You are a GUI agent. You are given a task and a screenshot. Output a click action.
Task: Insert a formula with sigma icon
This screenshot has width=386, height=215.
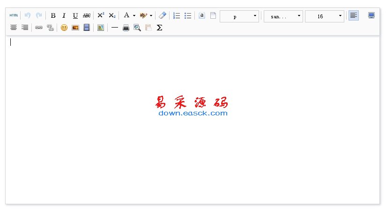(x=159, y=28)
